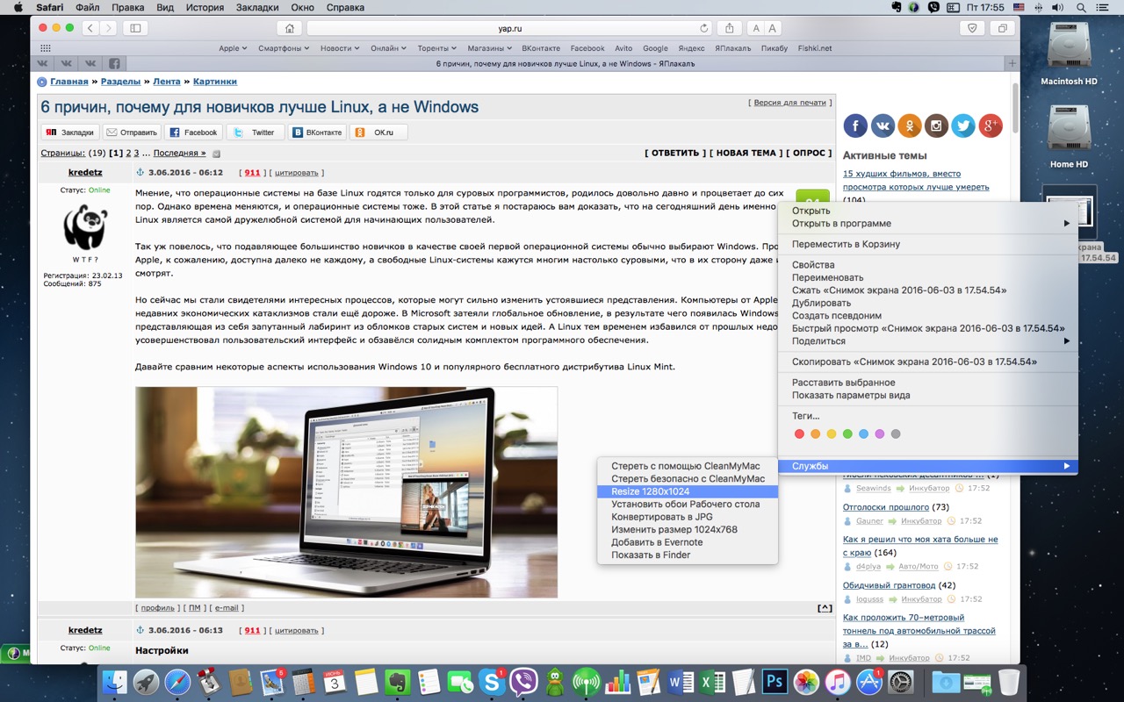Screen dimensions: 1124x702
Task: Launch Viber from the Dock
Action: tap(524, 682)
